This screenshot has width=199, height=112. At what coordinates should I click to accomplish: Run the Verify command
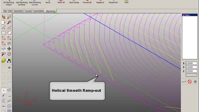tap(48, 2)
